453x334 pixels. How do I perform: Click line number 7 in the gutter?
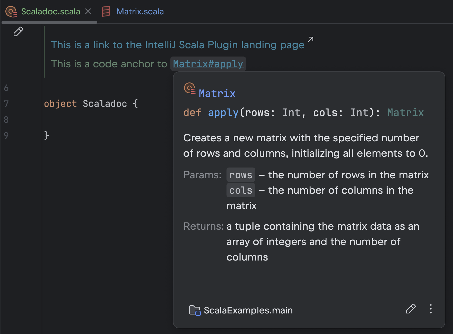coord(6,104)
